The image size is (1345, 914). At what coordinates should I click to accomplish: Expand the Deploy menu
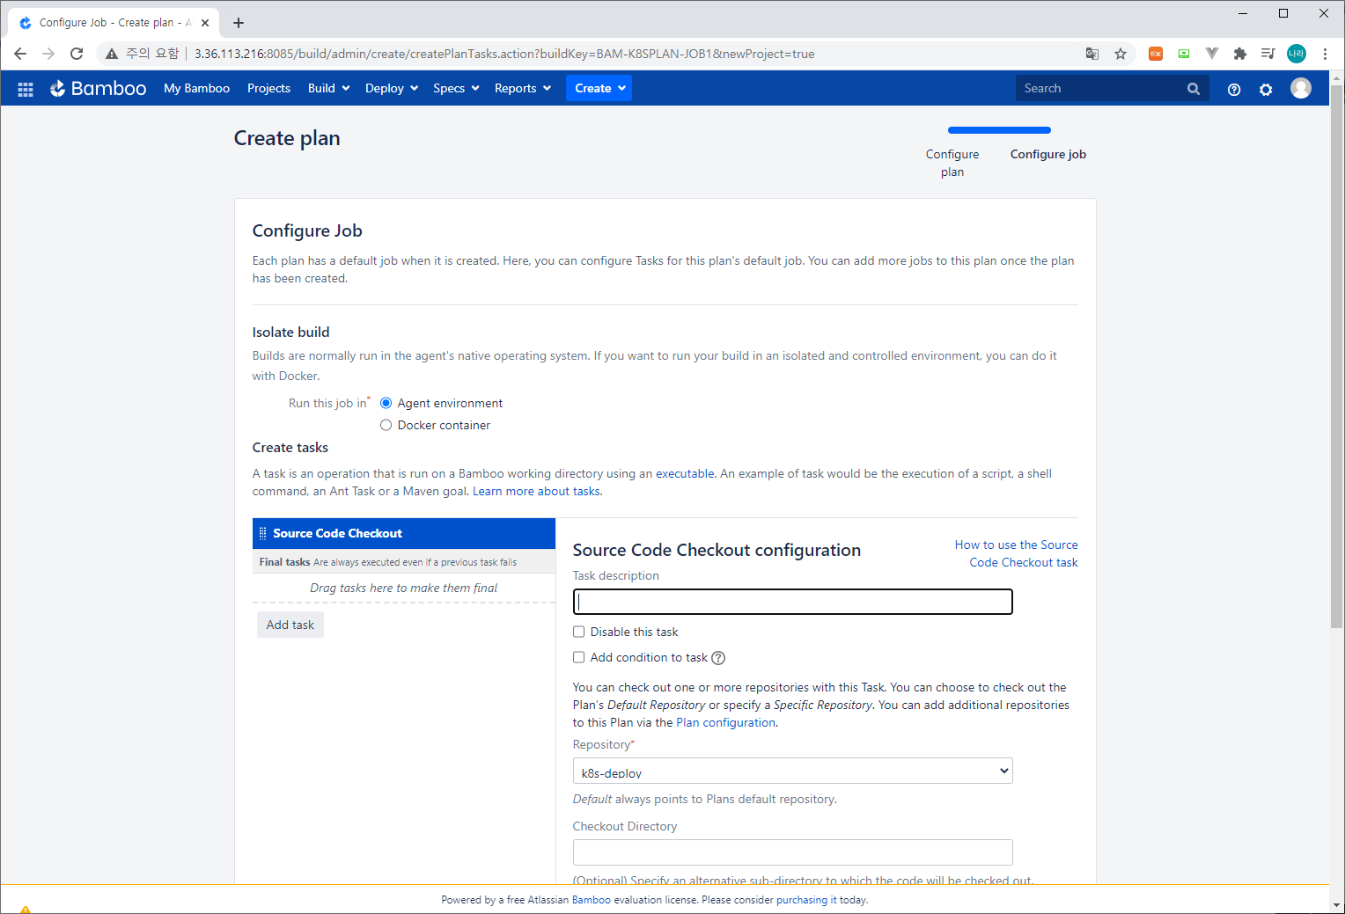pyautogui.click(x=392, y=88)
